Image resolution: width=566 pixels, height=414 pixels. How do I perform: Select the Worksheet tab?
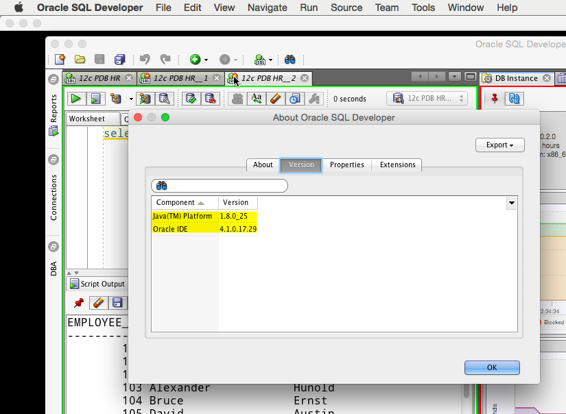pos(93,119)
